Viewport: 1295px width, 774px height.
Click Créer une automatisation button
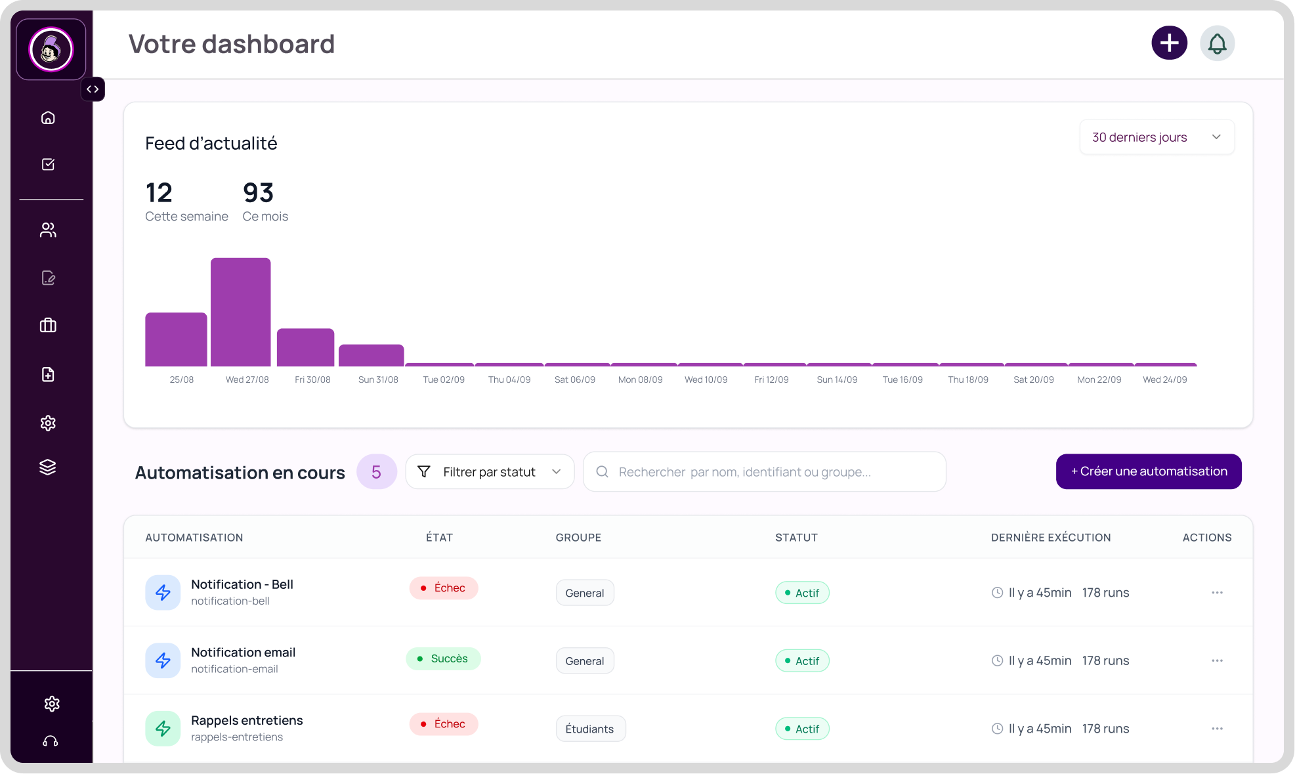point(1148,471)
